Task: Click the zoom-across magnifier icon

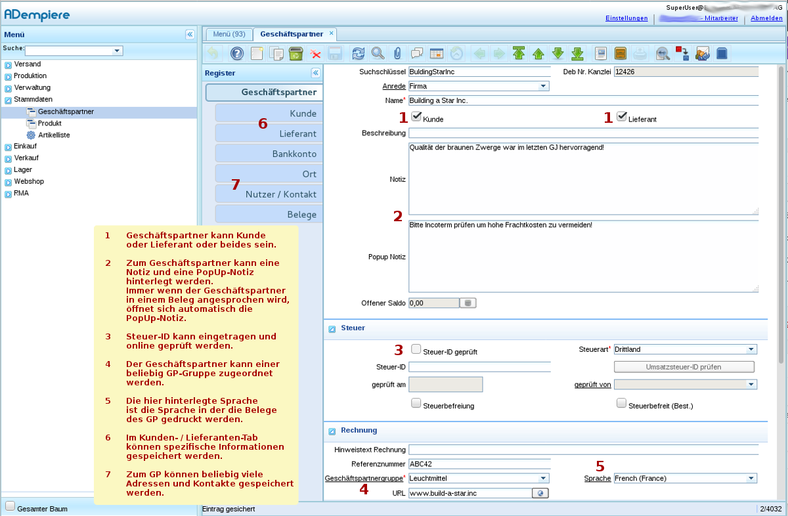Action: click(663, 54)
